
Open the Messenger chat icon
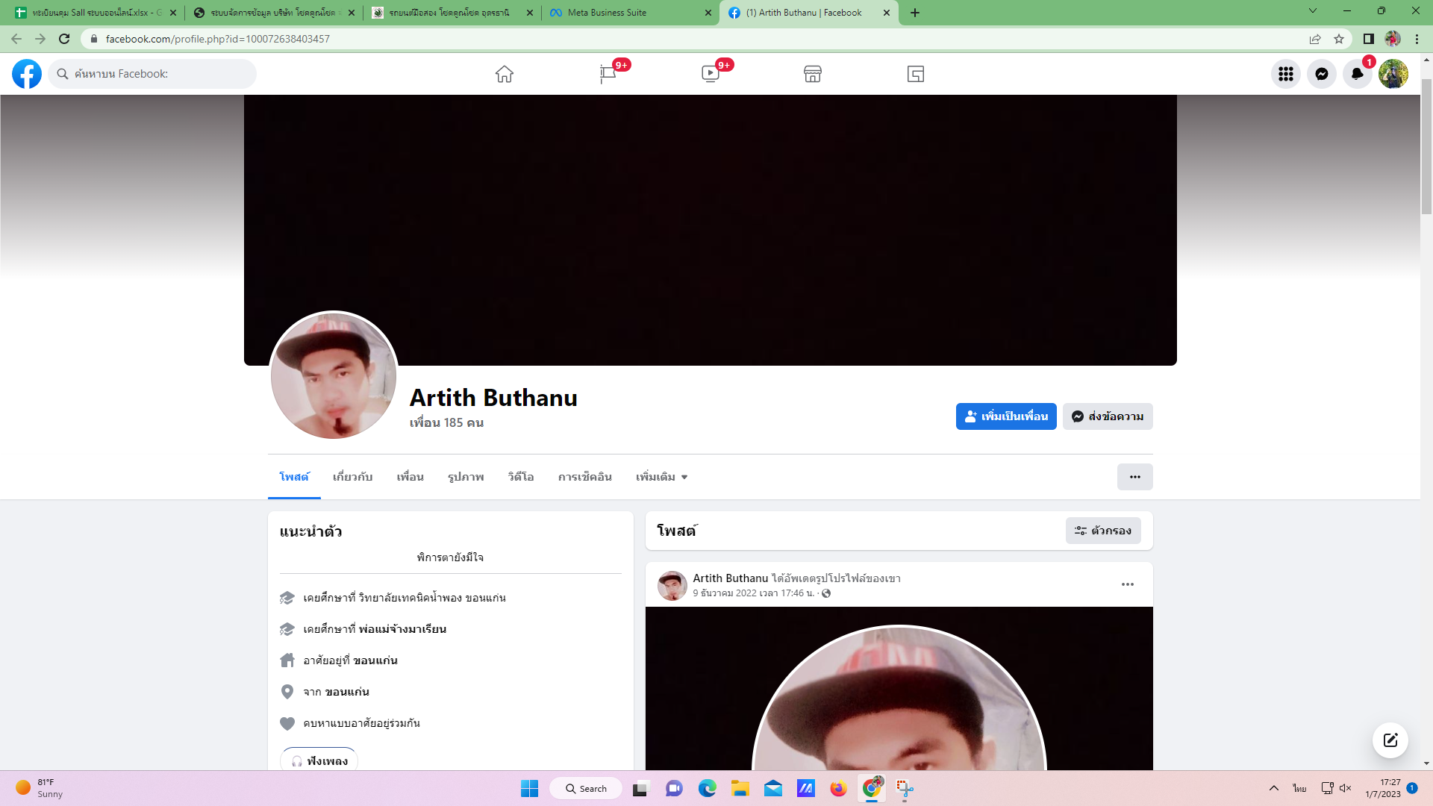(1322, 74)
